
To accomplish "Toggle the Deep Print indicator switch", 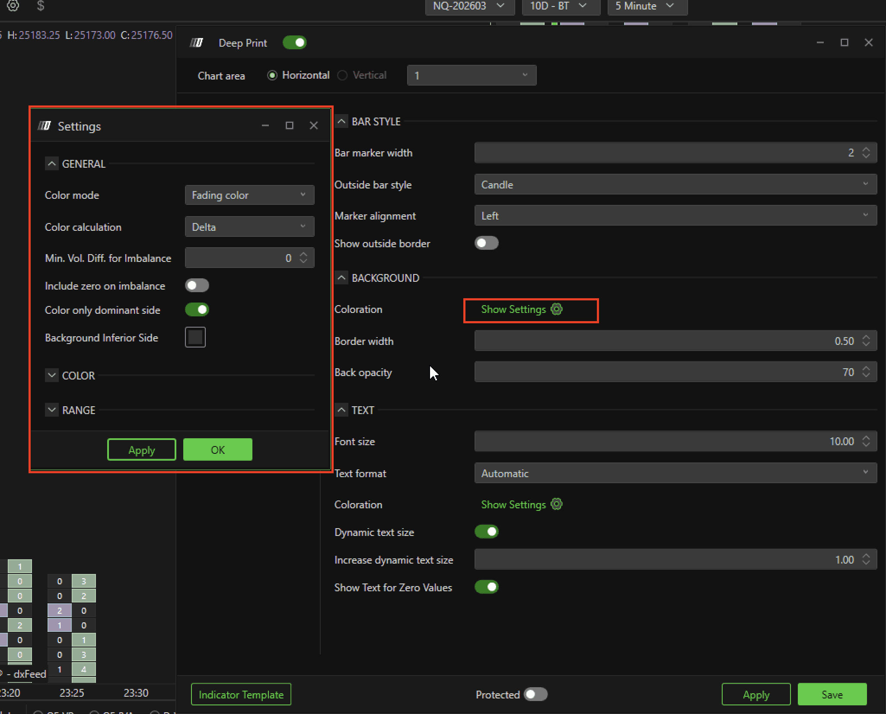I will (x=295, y=43).
